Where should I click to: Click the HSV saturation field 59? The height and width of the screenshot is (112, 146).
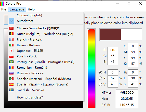113,78
